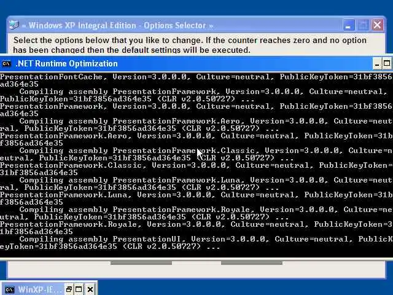Click the .NET Runtime Optimization title bar text

(66, 64)
